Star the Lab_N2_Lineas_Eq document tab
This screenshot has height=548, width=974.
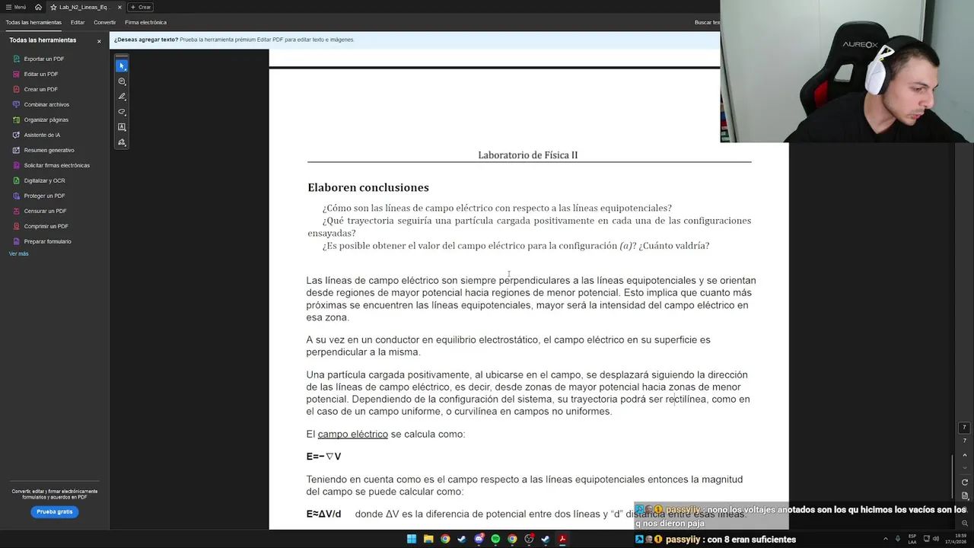[53, 7]
